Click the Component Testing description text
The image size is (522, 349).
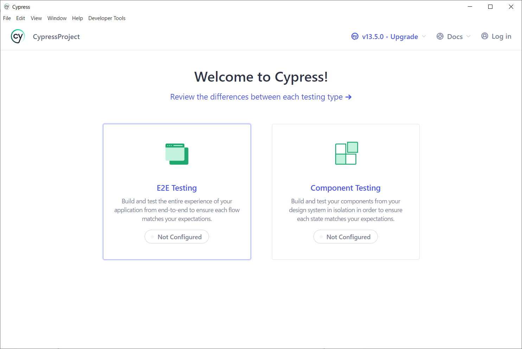pos(346,210)
